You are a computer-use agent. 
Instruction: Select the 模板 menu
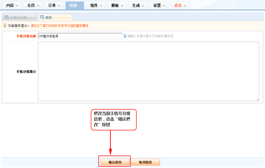click(117, 5)
